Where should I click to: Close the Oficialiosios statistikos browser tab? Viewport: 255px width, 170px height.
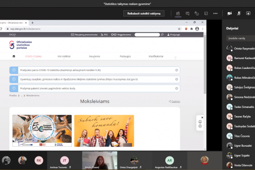click(26, 23)
